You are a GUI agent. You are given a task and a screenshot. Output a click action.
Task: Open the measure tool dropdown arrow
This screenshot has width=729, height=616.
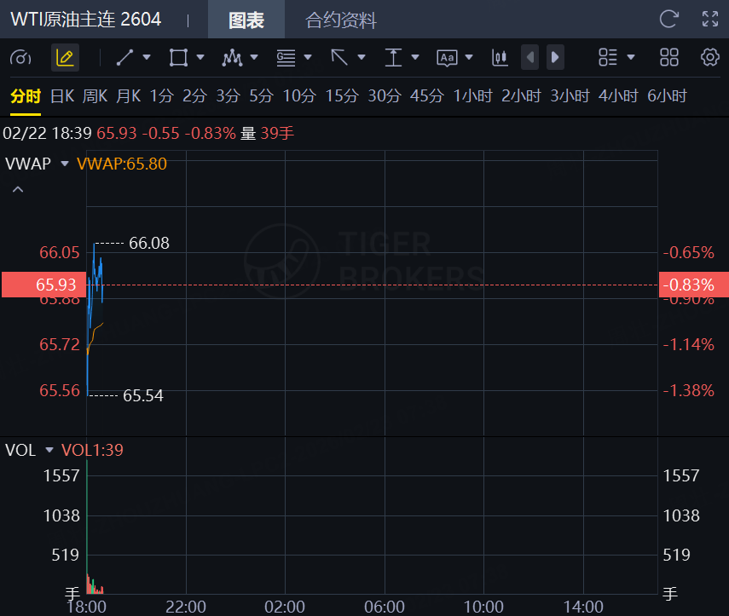click(x=415, y=57)
